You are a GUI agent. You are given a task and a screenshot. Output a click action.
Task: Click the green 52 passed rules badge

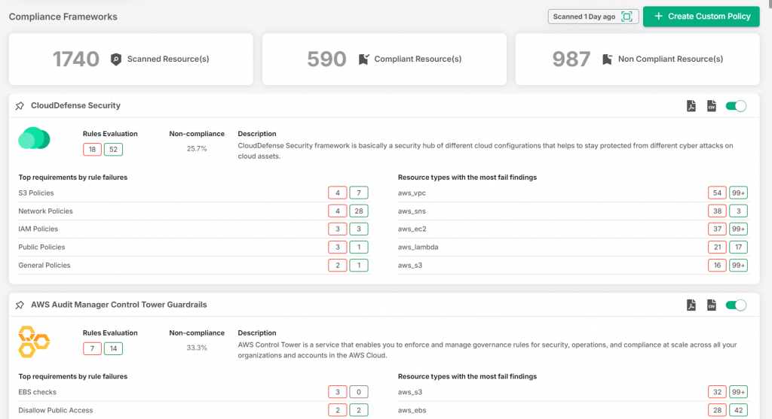click(x=113, y=150)
